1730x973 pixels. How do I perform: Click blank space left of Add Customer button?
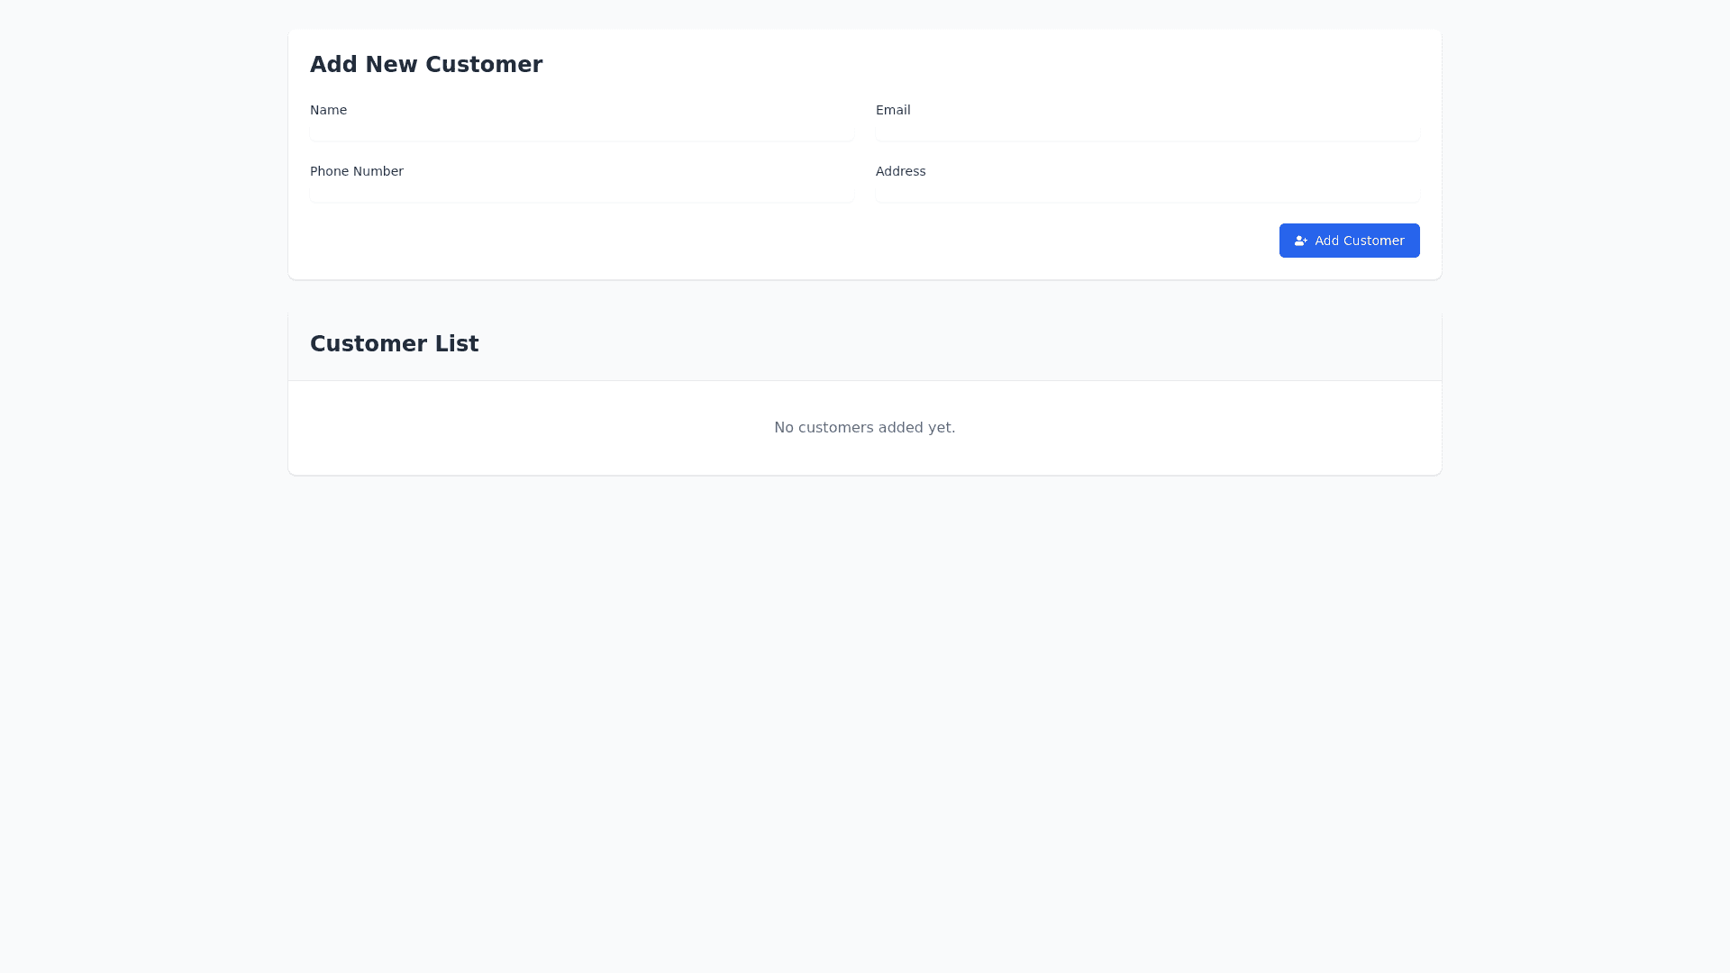pyautogui.click(x=901, y=241)
